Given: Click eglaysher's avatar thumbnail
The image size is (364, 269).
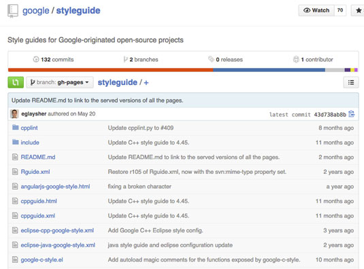Looking at the screenshot, I should (x=14, y=113).
